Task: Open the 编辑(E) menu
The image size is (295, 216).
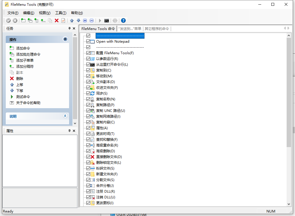Action: click(29, 13)
